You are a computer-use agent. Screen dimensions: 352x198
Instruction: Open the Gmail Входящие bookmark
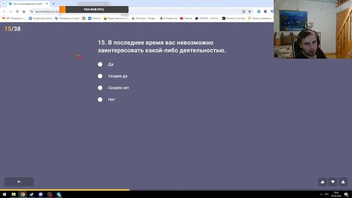14,18
